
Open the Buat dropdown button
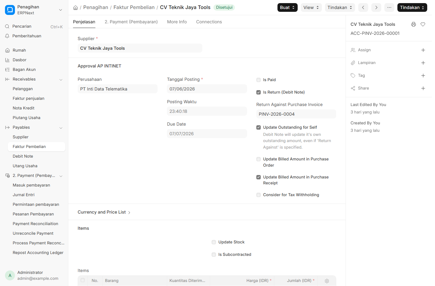click(x=287, y=7)
